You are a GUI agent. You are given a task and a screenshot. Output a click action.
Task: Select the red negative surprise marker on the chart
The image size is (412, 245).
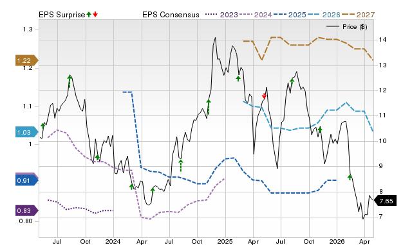pyautogui.click(x=265, y=96)
